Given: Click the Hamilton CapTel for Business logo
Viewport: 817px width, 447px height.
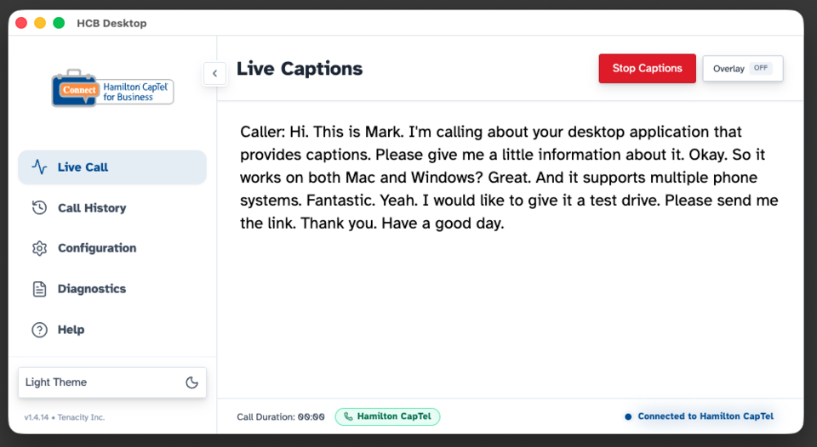Looking at the screenshot, I should [112, 88].
